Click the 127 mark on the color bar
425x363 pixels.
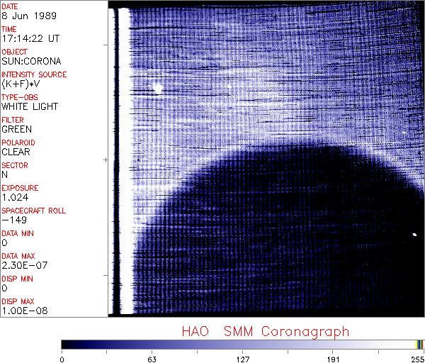[242, 345]
